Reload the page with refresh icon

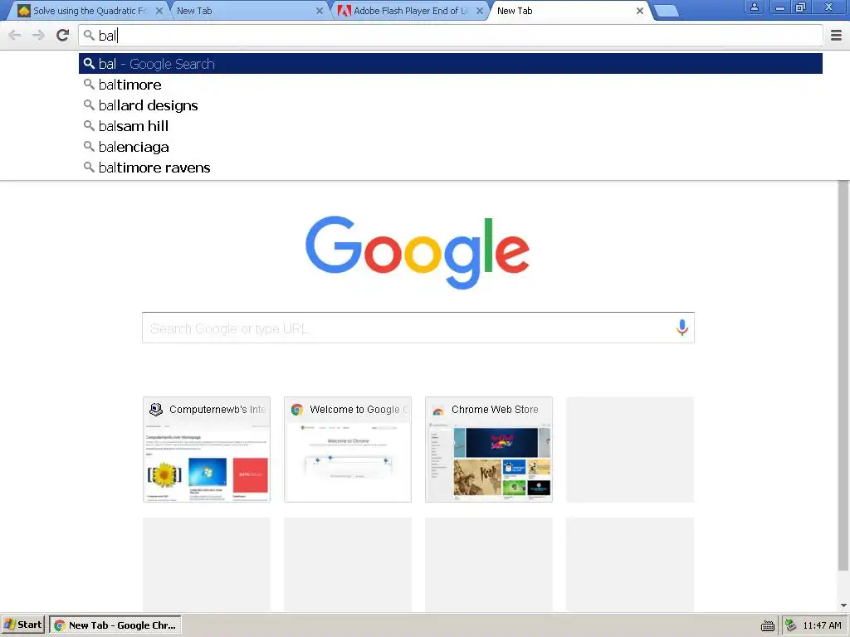[62, 35]
